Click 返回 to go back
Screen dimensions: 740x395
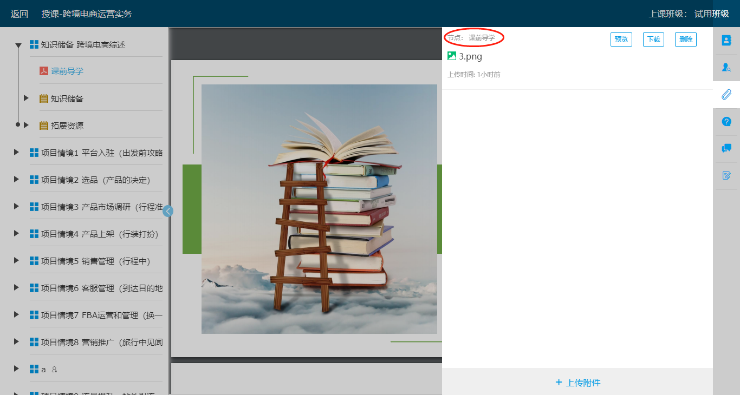(x=20, y=14)
